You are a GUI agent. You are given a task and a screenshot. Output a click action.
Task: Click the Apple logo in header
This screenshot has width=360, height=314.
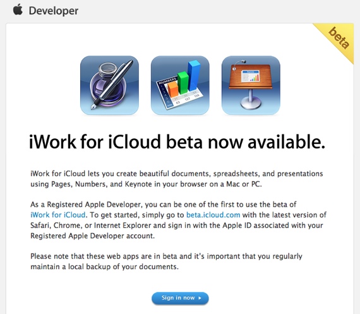[x=18, y=9]
